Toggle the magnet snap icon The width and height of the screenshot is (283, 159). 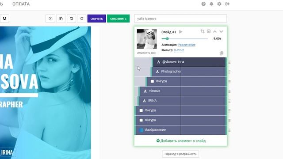click(x=4, y=19)
